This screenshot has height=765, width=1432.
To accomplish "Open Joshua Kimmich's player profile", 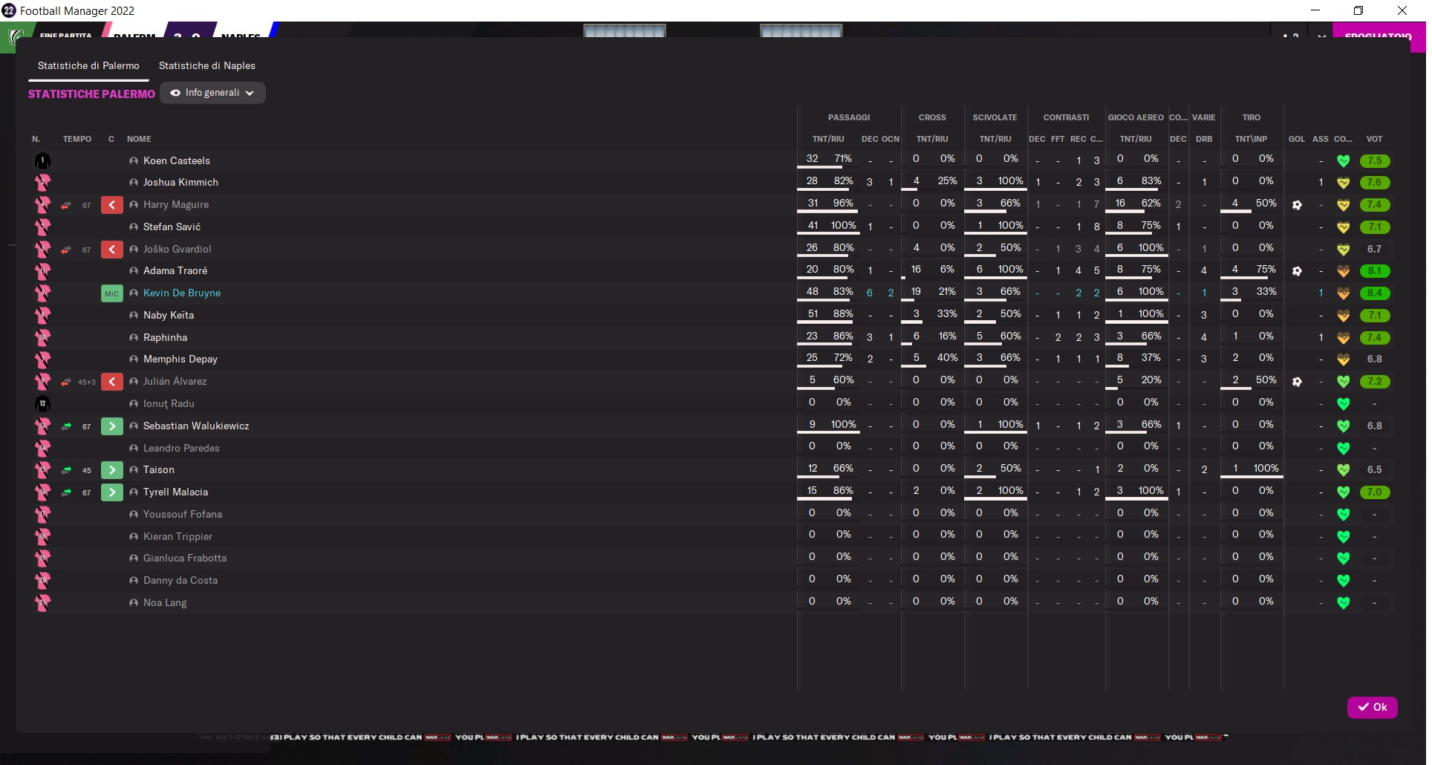I will point(180,182).
